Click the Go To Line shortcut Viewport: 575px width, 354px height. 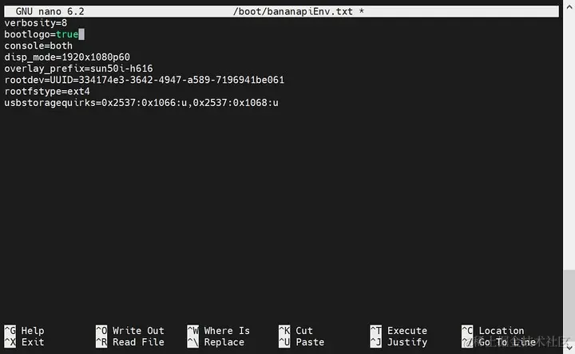(x=498, y=342)
